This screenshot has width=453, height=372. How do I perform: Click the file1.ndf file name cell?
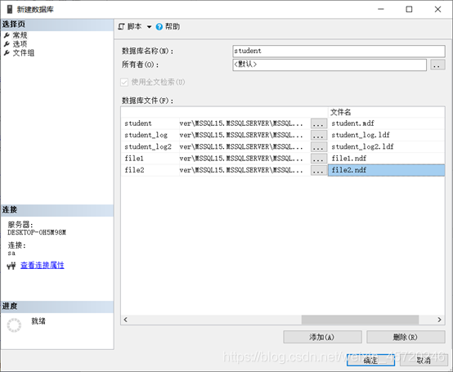[x=386, y=159]
